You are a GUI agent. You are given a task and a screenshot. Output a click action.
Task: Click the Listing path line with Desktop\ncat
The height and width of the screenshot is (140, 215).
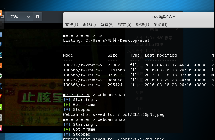pyautogui.click(x=106, y=40)
